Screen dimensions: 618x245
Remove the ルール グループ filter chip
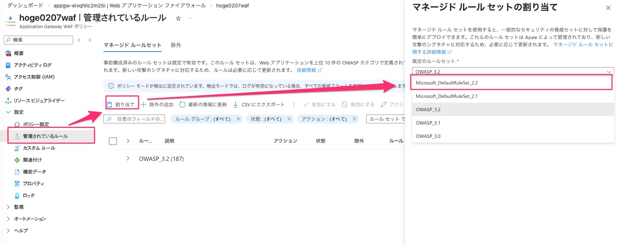tap(238, 119)
